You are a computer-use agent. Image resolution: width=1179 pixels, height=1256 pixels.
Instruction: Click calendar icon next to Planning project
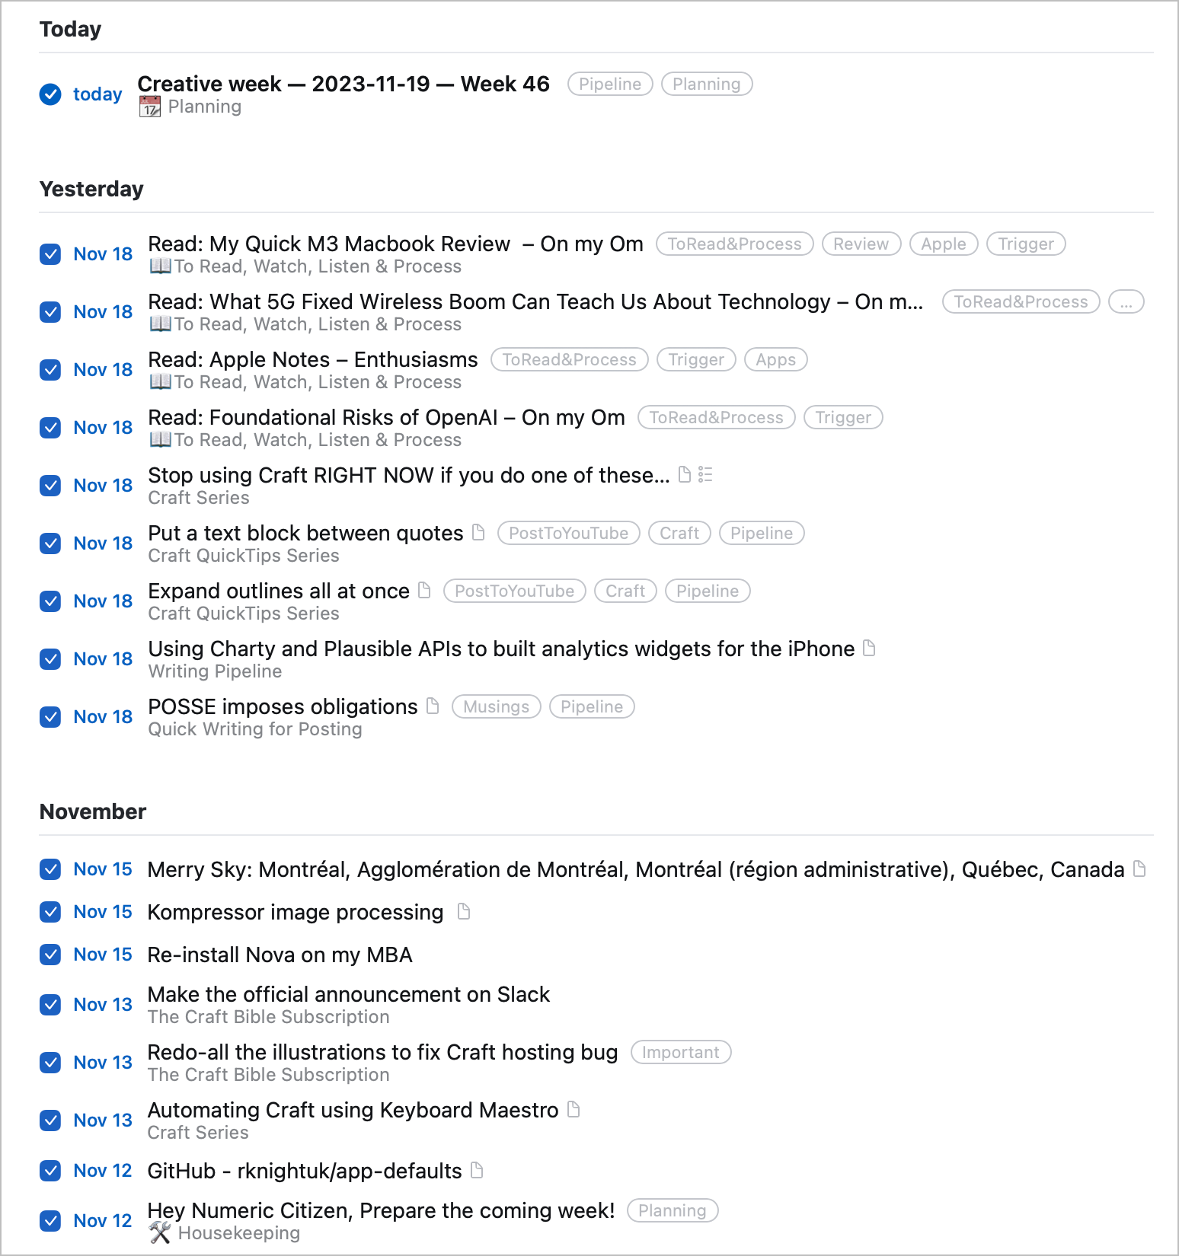(x=150, y=107)
